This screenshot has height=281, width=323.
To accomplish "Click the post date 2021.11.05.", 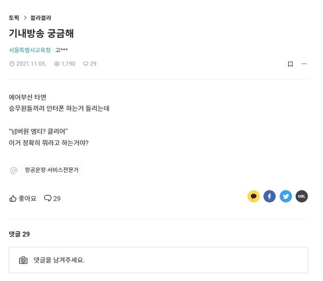I will point(31,64).
